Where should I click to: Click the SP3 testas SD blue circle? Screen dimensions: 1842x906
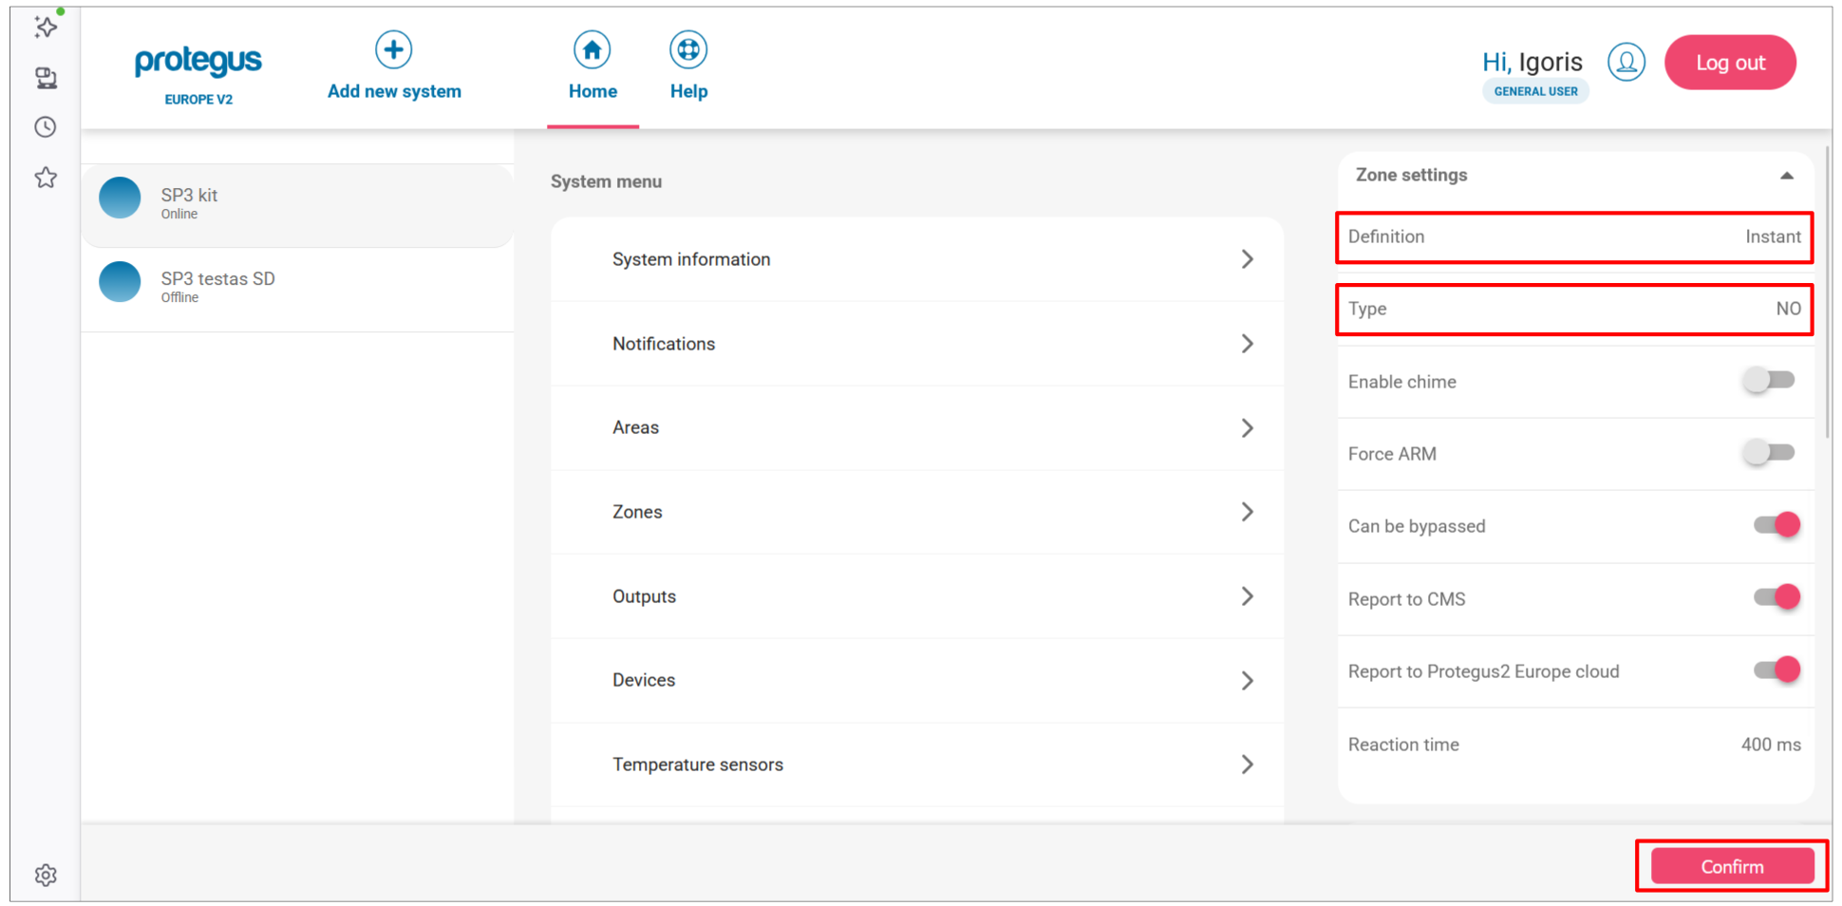(x=120, y=282)
